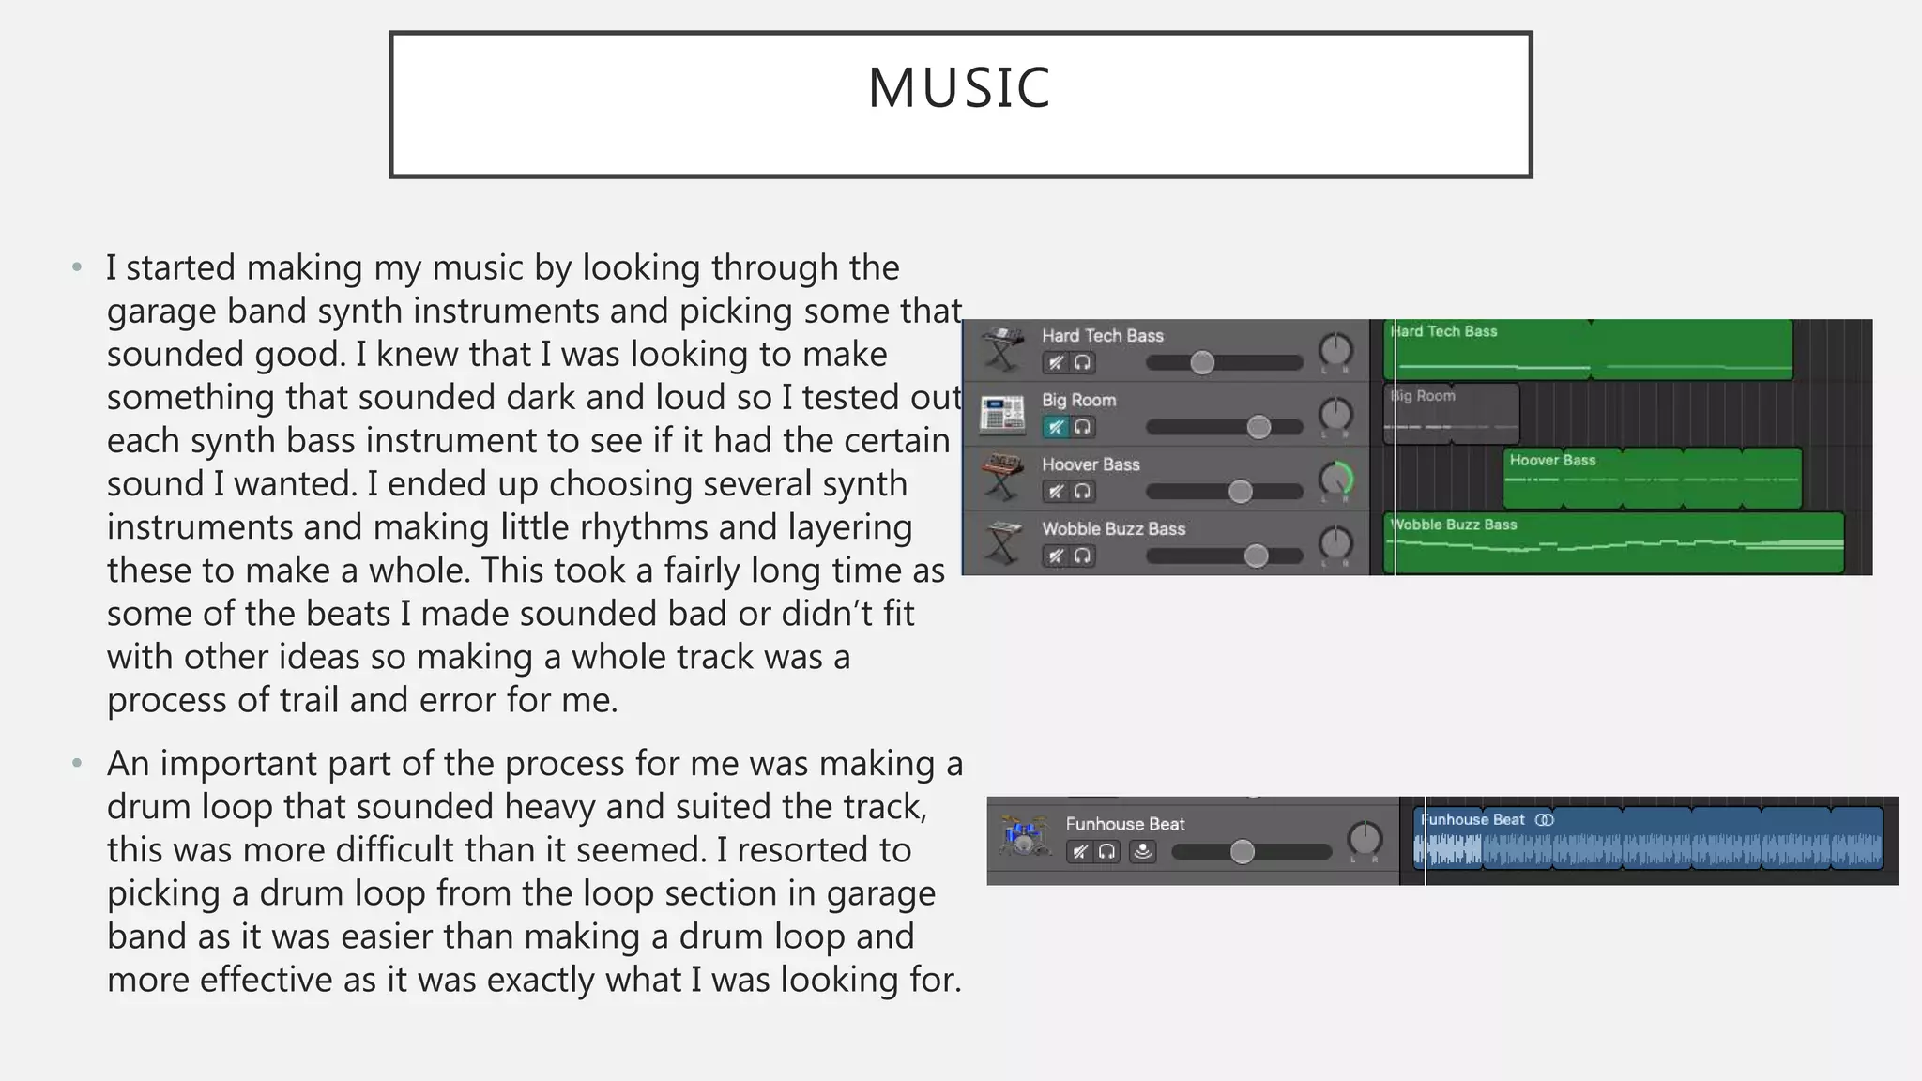
Task: Click the Wobble Buzz Bass keyboard icon
Action: click(1001, 542)
